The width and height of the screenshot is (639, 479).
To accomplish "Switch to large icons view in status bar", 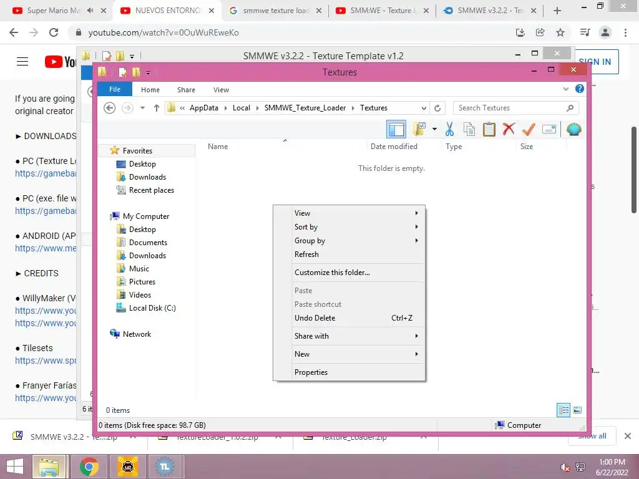I will pos(577,410).
